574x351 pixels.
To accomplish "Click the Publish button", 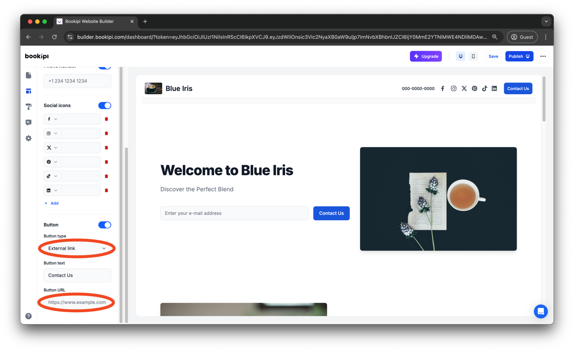I will tap(519, 56).
